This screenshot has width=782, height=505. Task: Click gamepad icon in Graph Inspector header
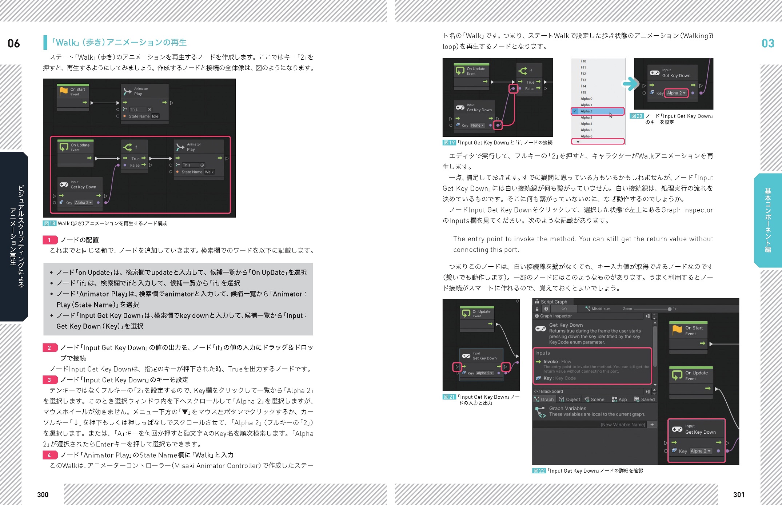[540, 329]
